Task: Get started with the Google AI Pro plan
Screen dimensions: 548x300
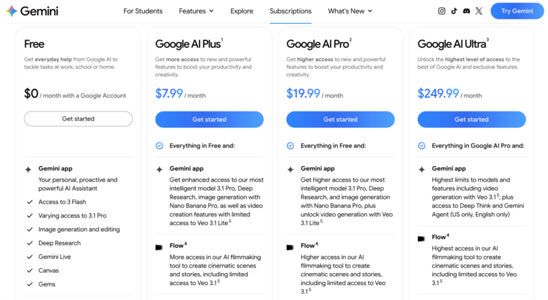Action: pyautogui.click(x=341, y=120)
